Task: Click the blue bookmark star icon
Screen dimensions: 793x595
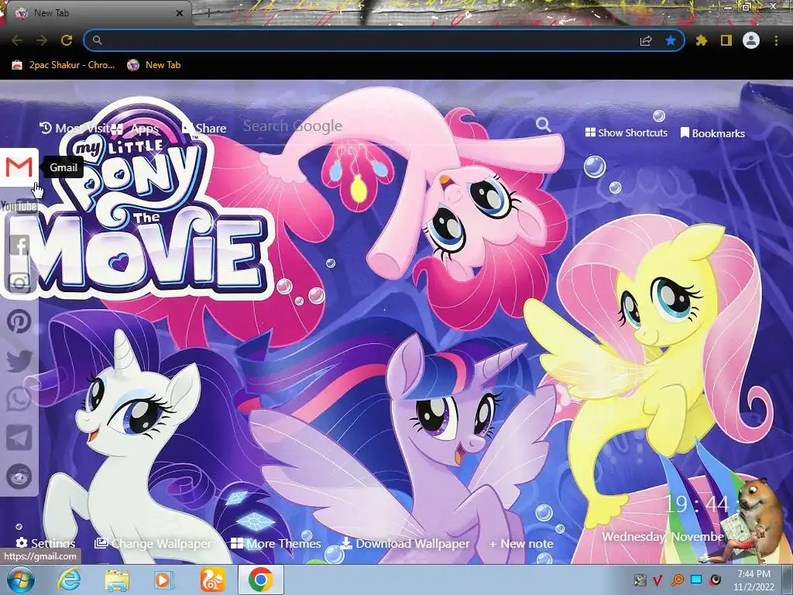Action: coord(671,40)
